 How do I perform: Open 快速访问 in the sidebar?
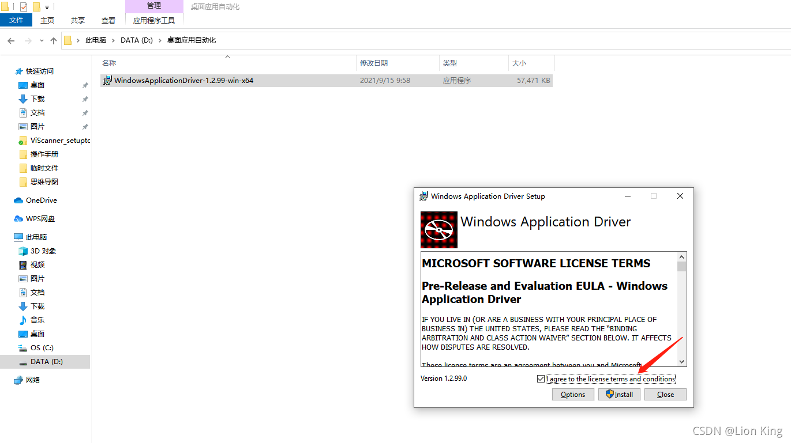(x=40, y=71)
